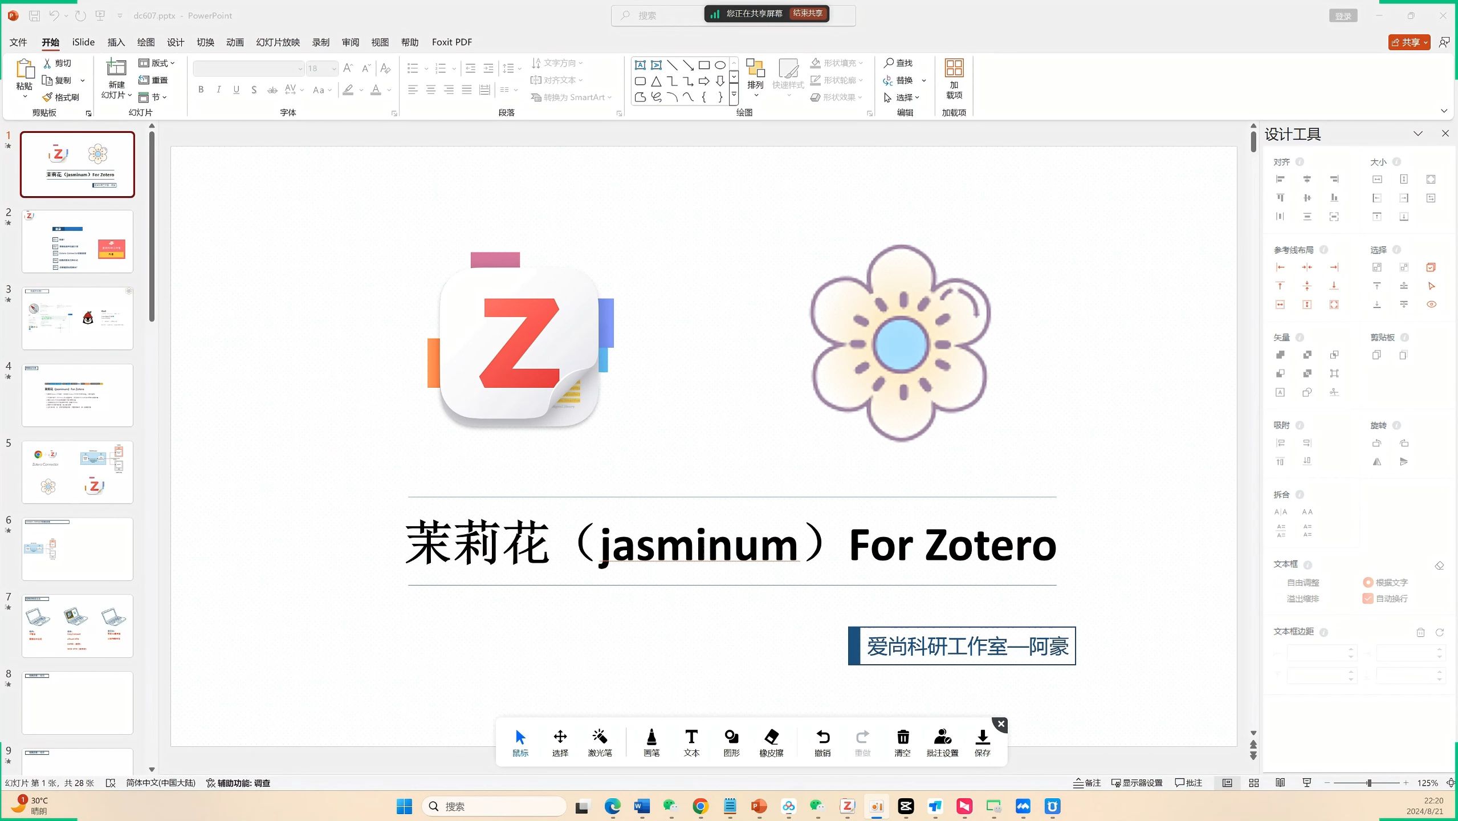Open Zotero from the Windows taskbar
This screenshot has width=1458, height=821.
(x=847, y=806)
